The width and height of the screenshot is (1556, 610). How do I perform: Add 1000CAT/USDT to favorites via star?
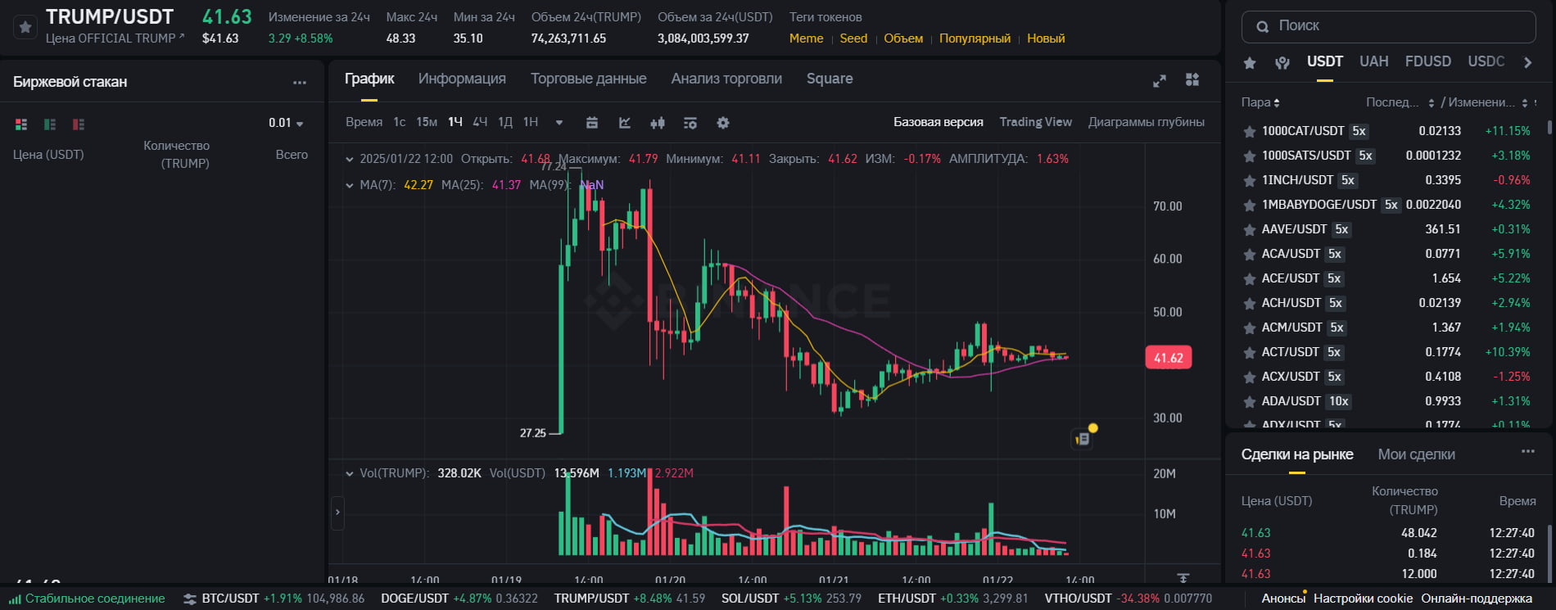(1250, 131)
